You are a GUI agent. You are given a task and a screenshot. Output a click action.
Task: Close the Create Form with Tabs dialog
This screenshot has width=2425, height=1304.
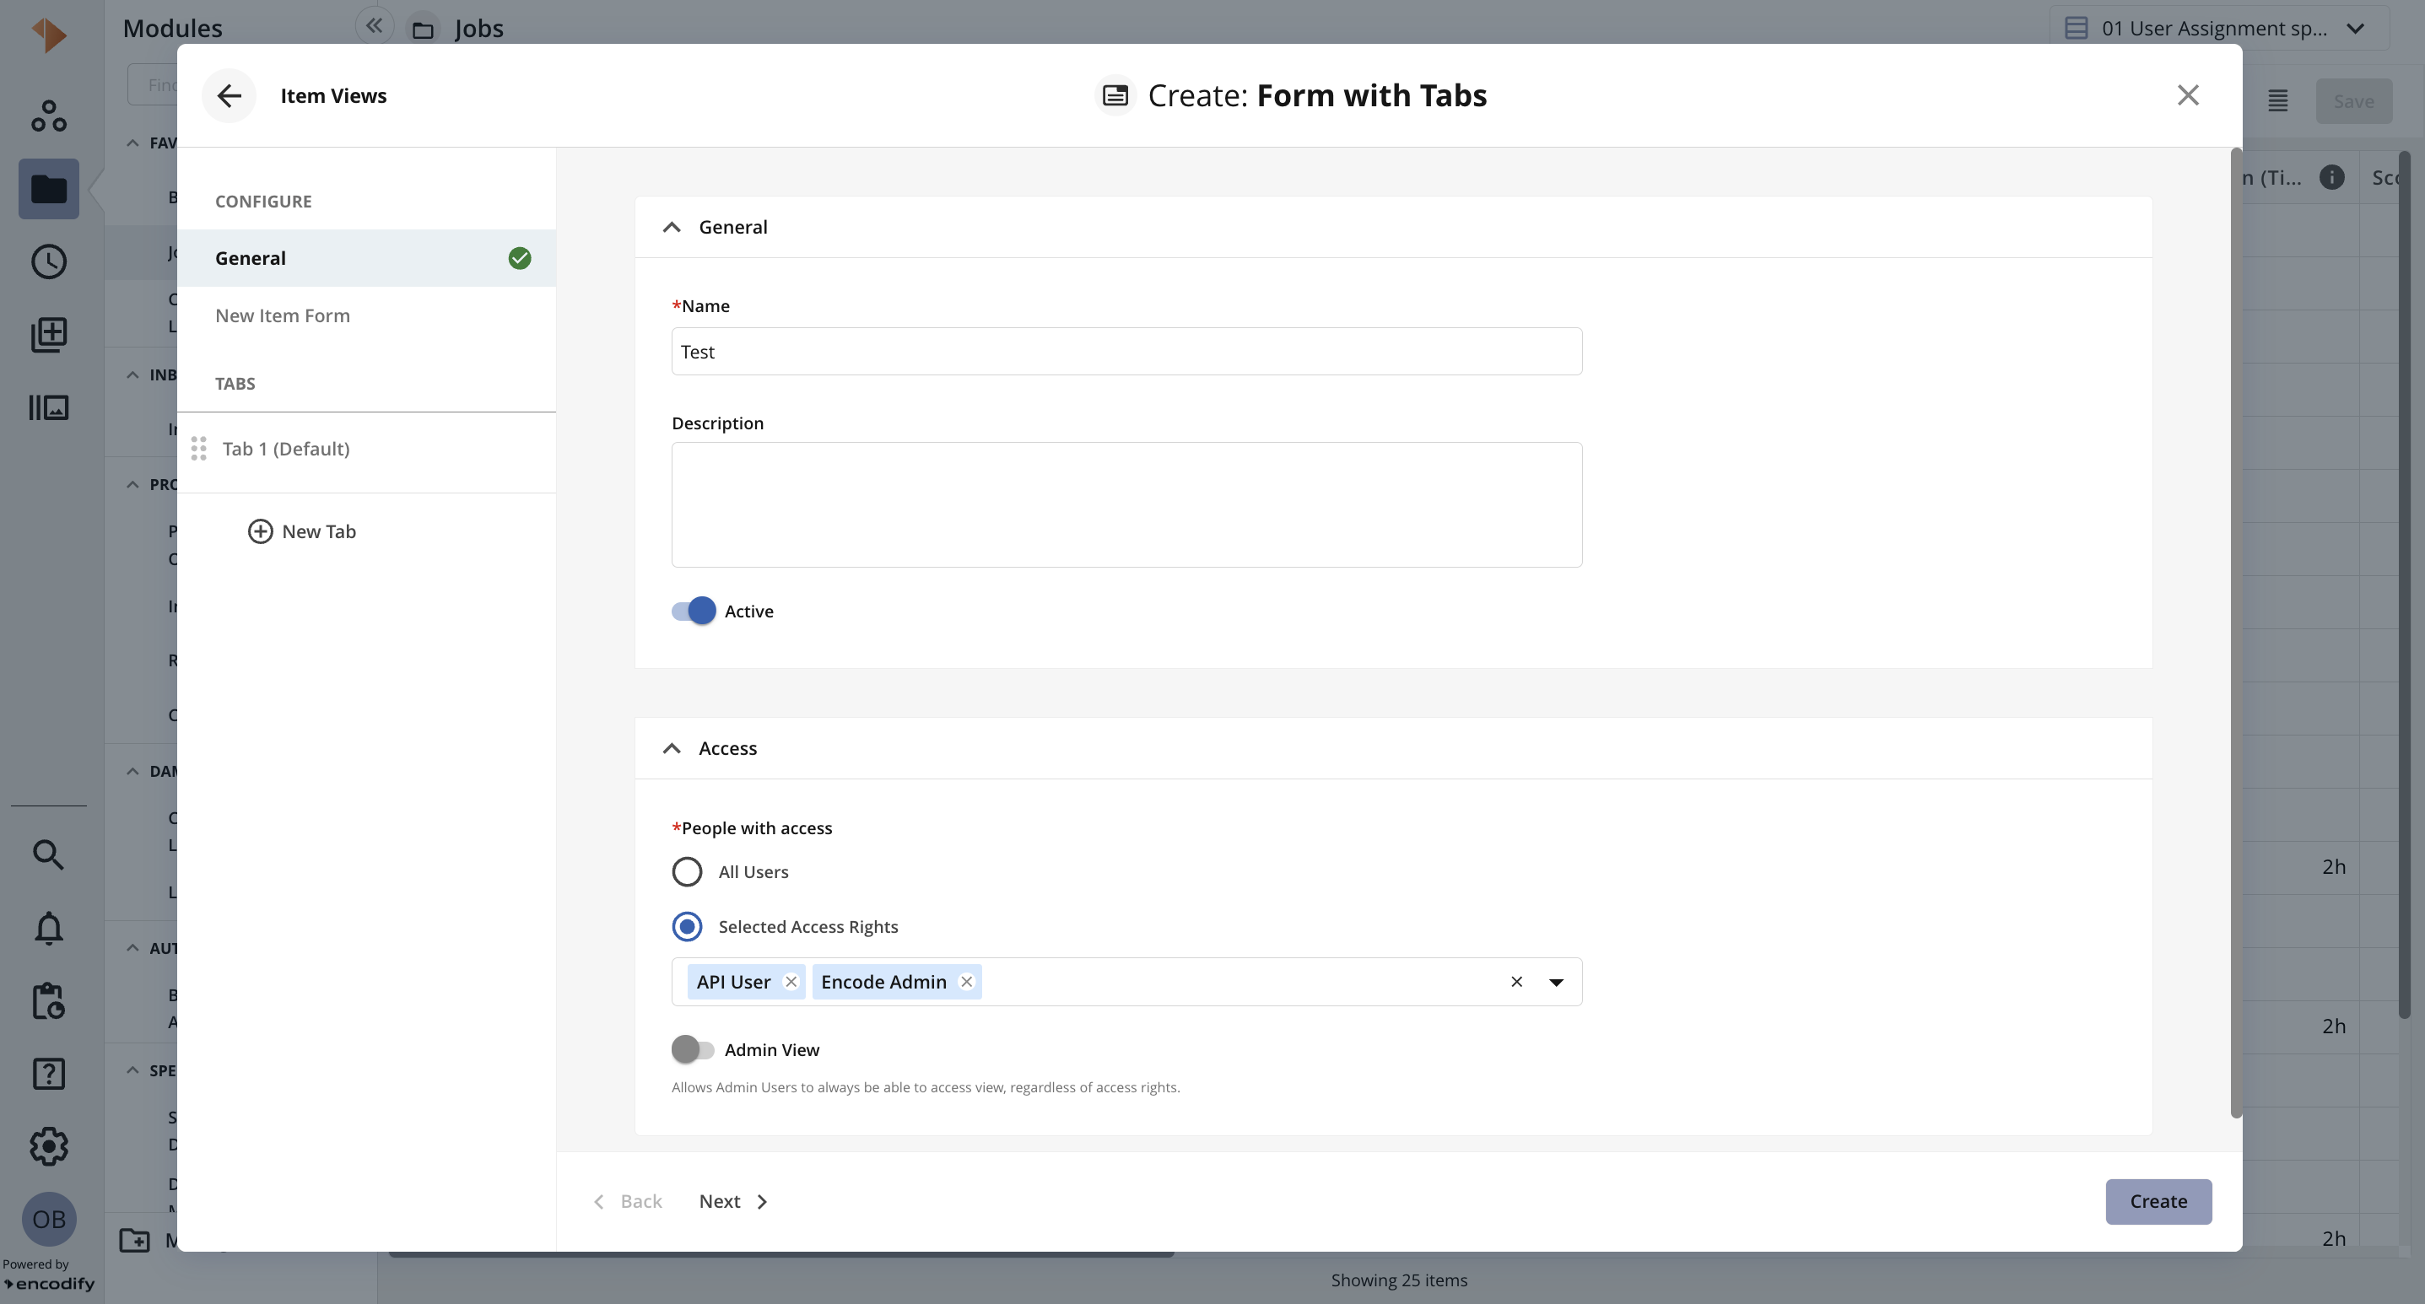click(2188, 95)
